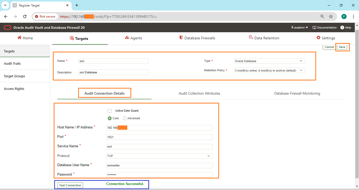Image resolution: width=359 pixels, height=190 pixels.
Task: Switch to the Agents tab
Action: (134, 38)
